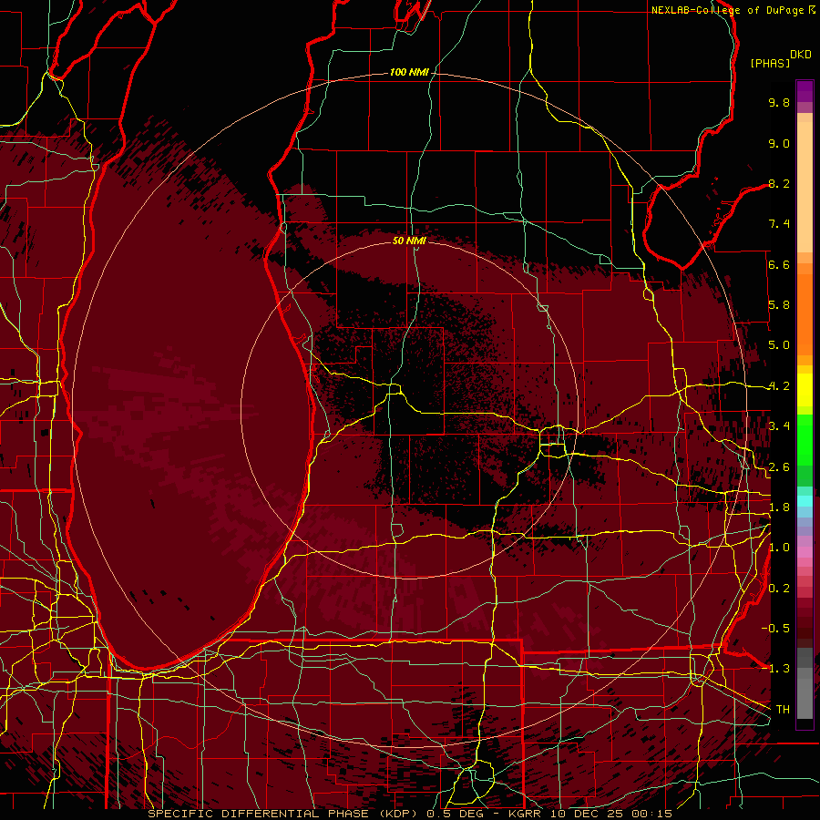Click the 5.8 value on the color scale

pos(779,305)
